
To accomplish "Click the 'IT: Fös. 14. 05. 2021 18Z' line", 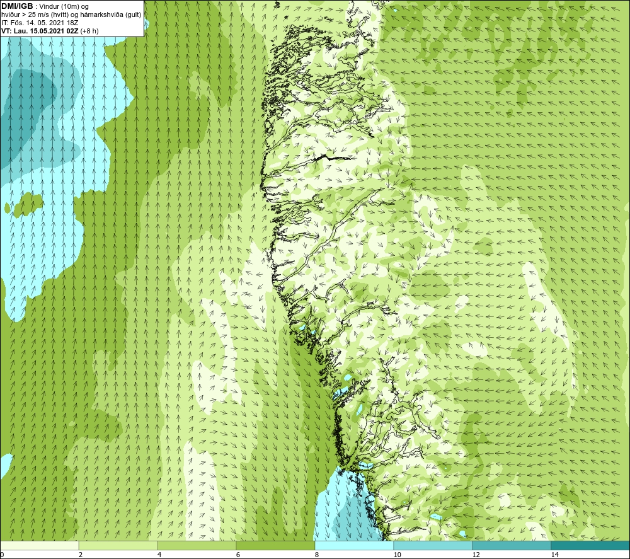I will (40, 23).
